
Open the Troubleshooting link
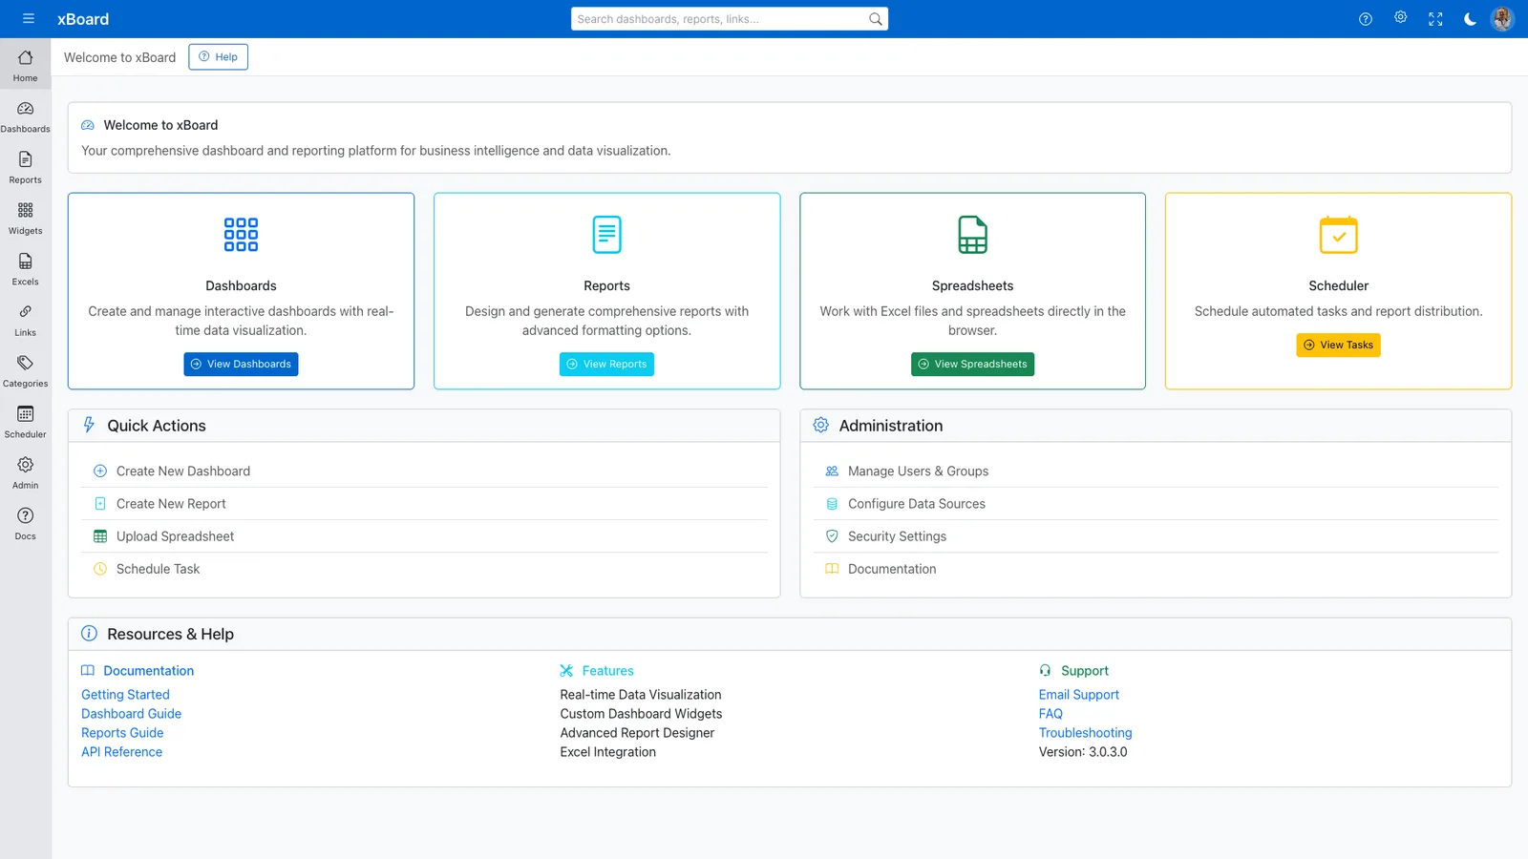coord(1085,733)
